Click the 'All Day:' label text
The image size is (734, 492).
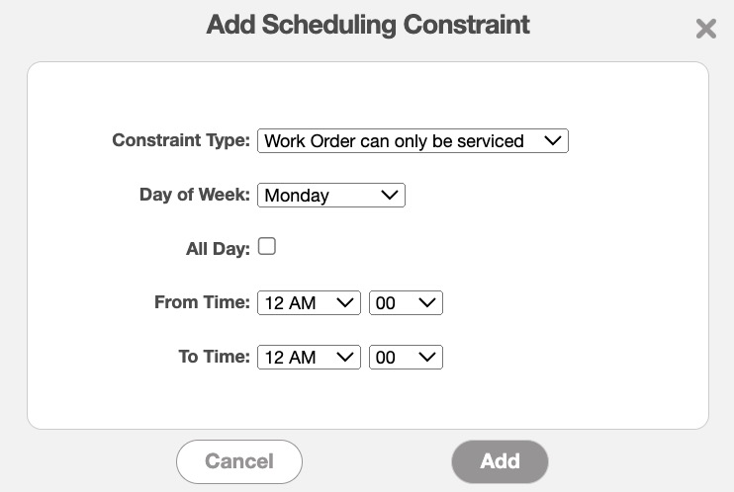(218, 249)
